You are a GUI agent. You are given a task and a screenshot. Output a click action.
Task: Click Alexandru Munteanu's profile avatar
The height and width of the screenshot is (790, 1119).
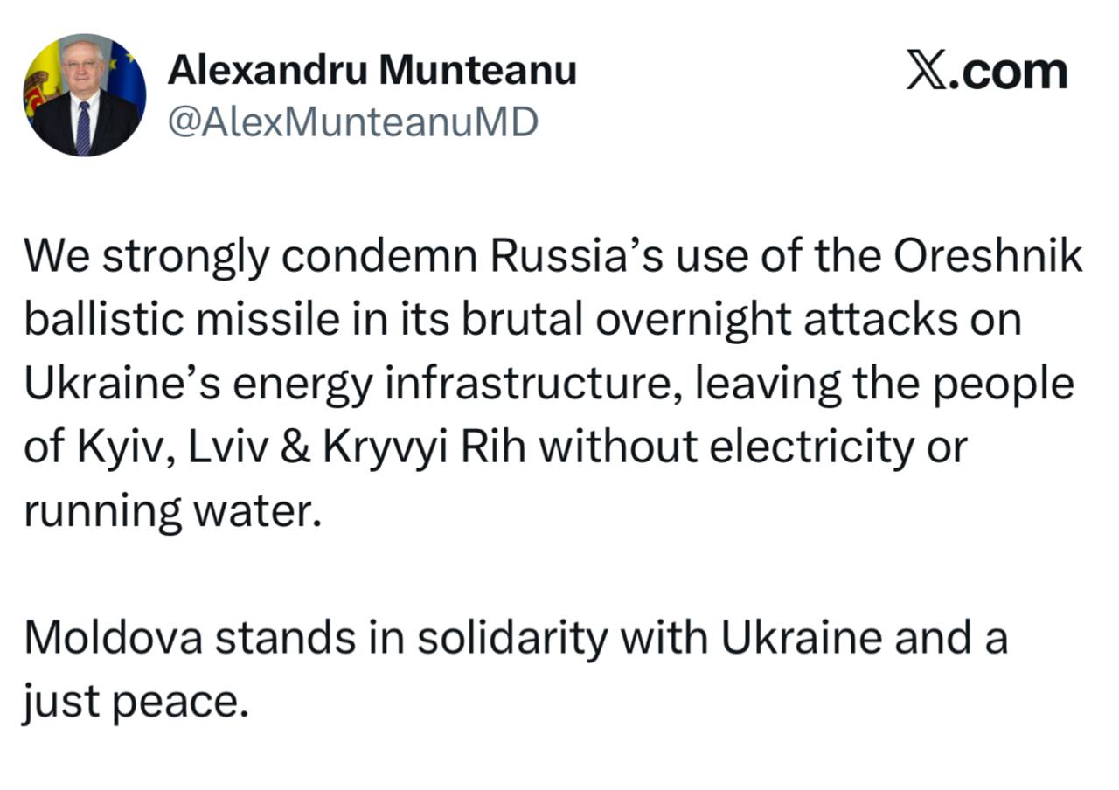85,95
